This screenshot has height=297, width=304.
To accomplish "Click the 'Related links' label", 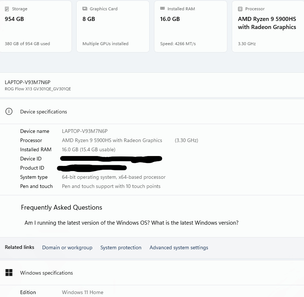I will (x=19, y=247).
